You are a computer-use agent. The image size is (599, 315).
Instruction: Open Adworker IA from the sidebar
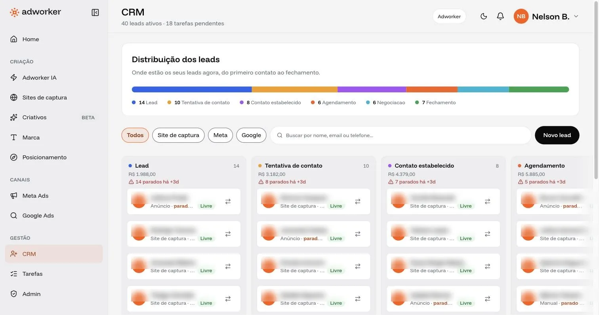[x=54, y=78]
